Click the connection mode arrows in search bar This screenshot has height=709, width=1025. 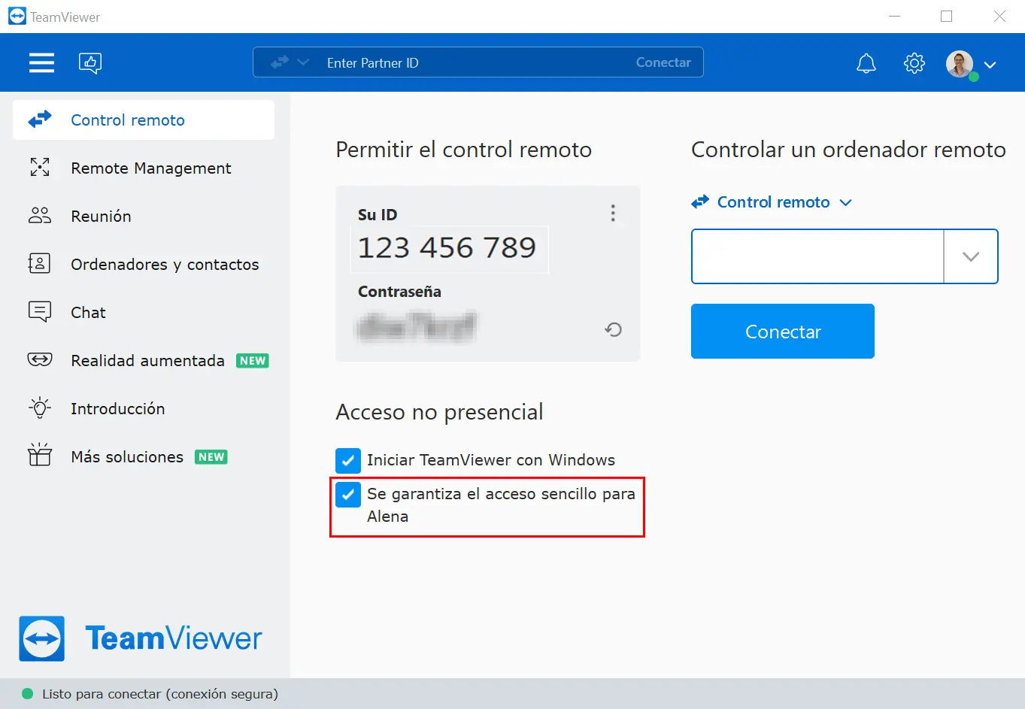pyautogui.click(x=280, y=62)
